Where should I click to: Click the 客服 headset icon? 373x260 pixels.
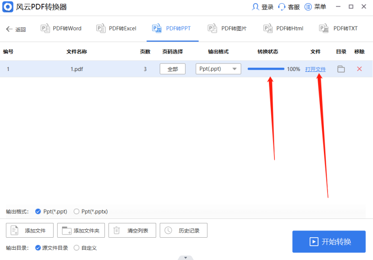(x=282, y=7)
